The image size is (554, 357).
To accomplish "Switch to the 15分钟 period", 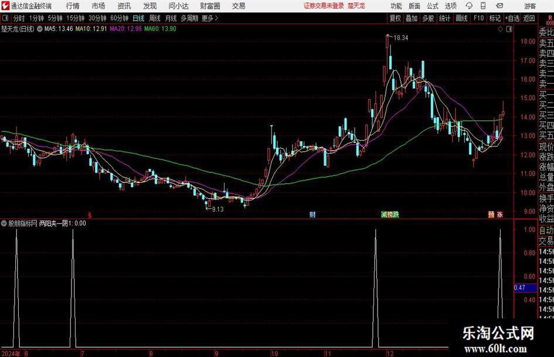I will pos(75,18).
